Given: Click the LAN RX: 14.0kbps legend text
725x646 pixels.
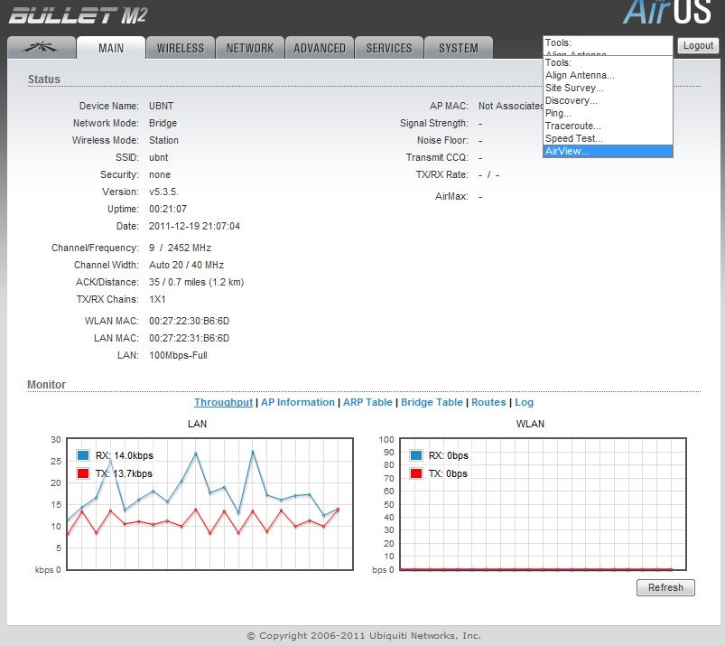Looking at the screenshot, I should tap(125, 455).
